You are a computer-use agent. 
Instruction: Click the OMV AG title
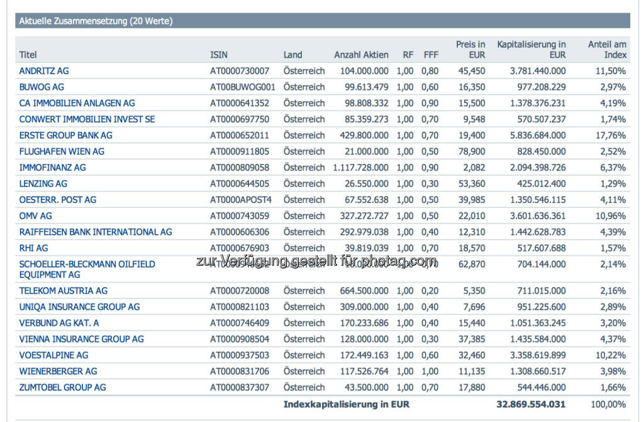point(35,216)
